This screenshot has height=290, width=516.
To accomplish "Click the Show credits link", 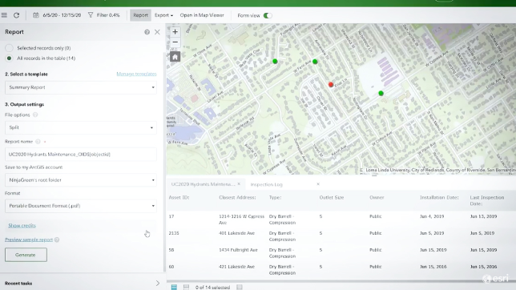I will point(22,225).
